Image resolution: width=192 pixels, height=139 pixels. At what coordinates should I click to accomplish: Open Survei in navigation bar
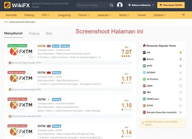coord(142,15)
